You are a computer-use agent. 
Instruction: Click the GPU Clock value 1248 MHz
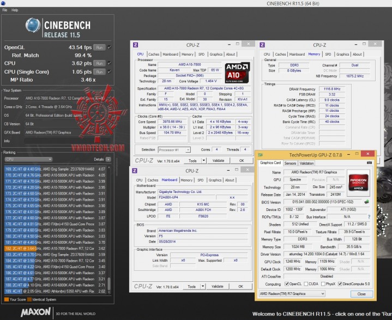[x=293, y=262]
